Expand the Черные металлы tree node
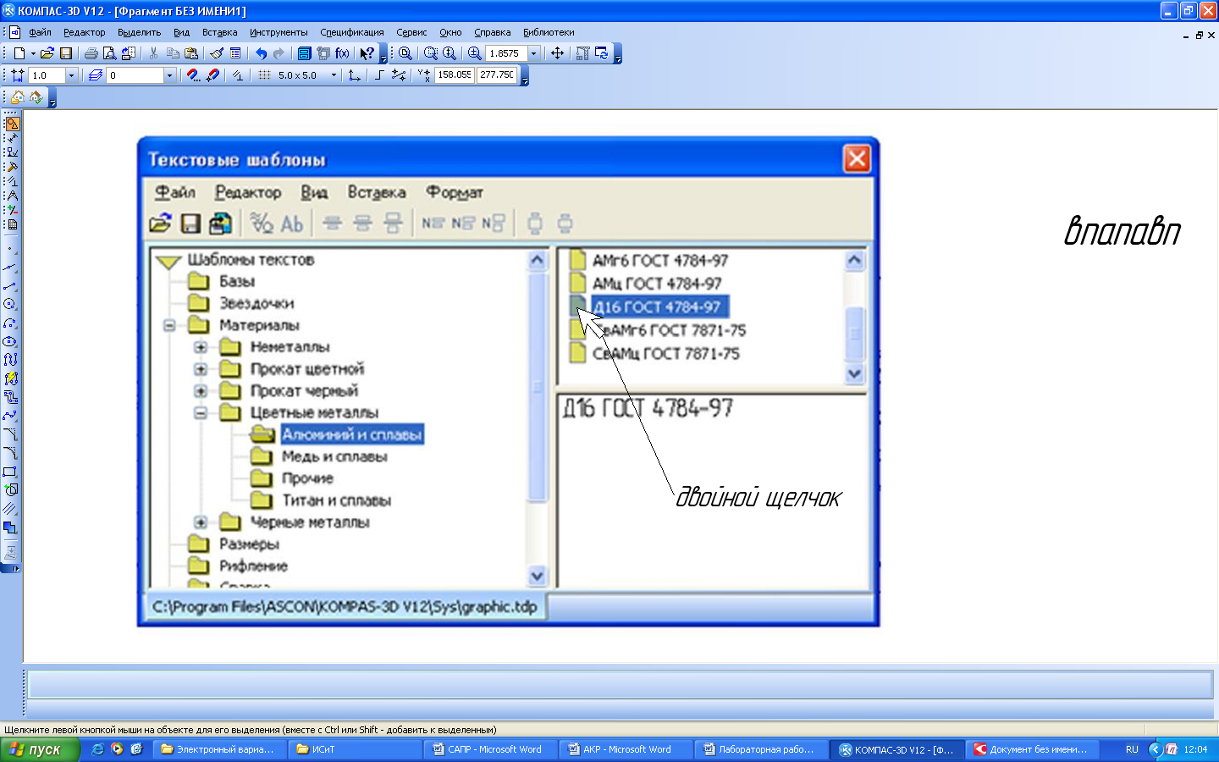 point(201,522)
